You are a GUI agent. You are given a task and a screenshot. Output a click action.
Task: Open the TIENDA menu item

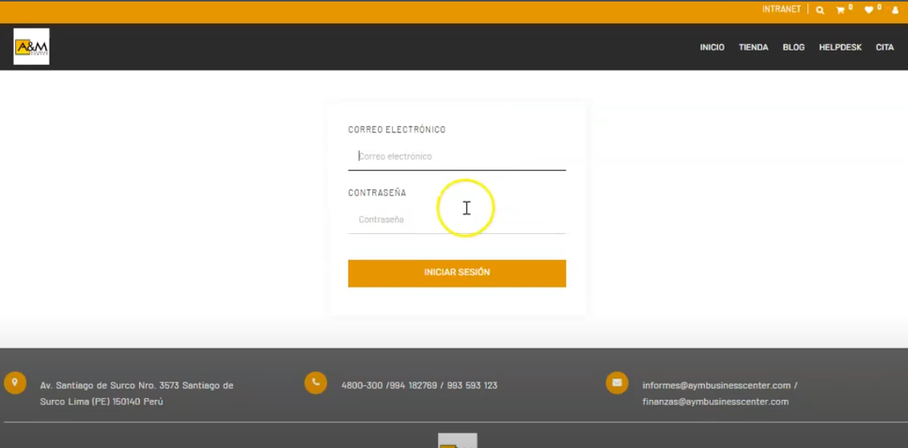click(753, 47)
